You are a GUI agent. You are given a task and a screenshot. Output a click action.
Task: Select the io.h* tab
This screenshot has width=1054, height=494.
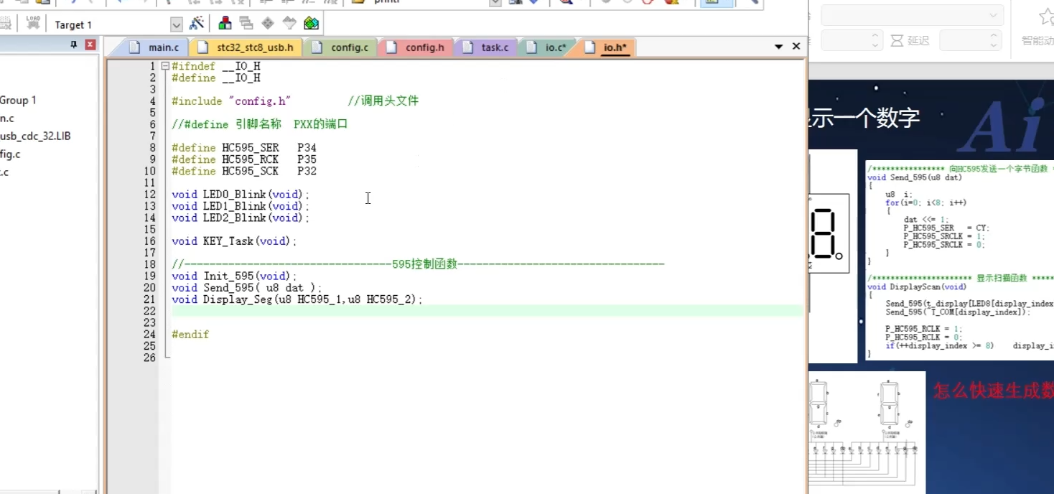tap(606, 47)
